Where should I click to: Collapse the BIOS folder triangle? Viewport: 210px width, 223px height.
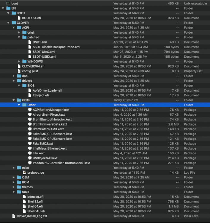click(x=19, y=86)
